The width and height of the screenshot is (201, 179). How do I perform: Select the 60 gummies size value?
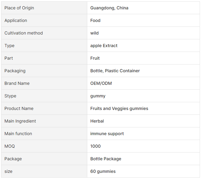[x=103, y=172]
